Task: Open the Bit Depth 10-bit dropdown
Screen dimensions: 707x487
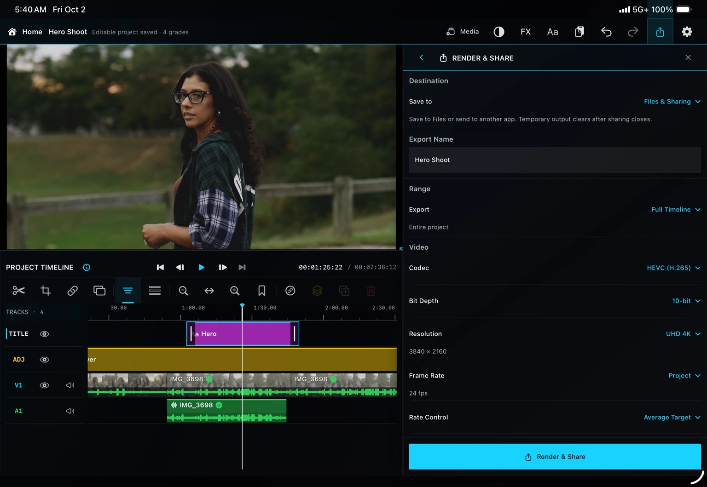Action: [x=686, y=301]
